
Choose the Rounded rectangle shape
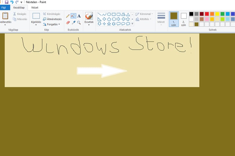click(119, 14)
